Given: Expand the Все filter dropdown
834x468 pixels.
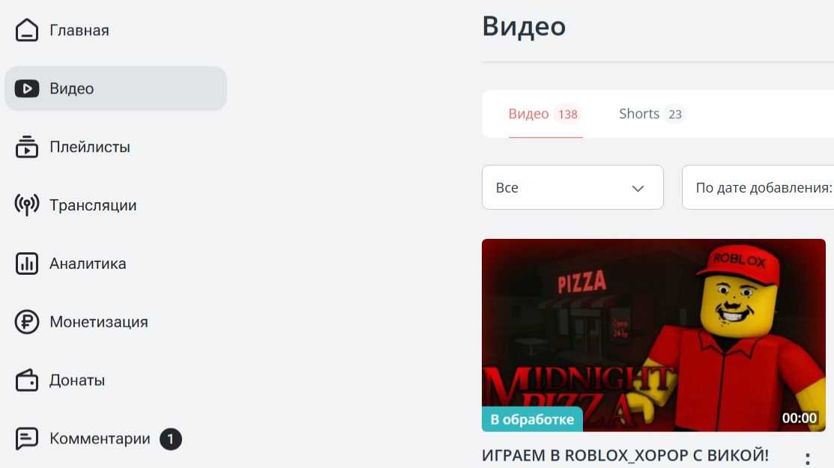Looking at the screenshot, I should coord(572,187).
